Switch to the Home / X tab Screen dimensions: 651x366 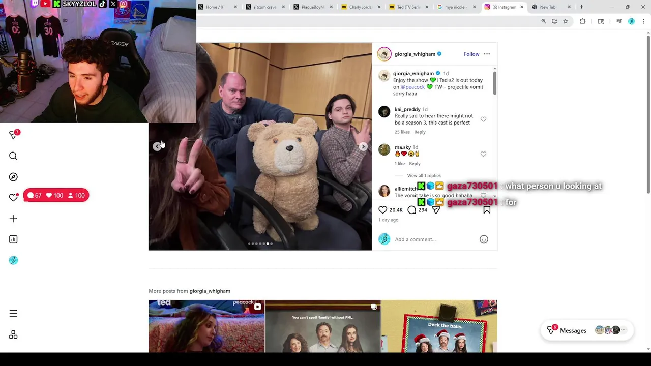(x=217, y=7)
